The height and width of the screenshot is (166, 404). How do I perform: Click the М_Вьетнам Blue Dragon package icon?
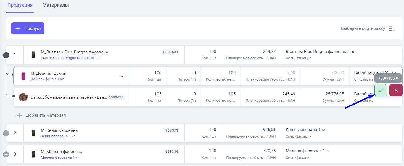(x=34, y=55)
